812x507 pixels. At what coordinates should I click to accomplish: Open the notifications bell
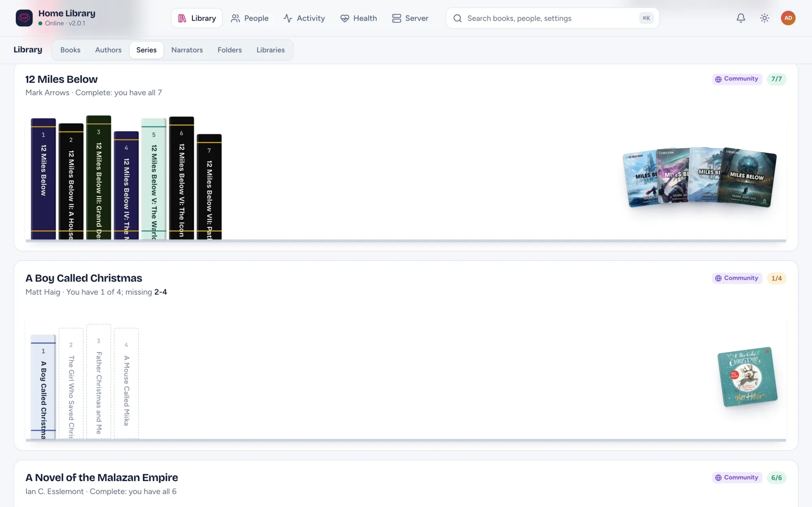click(x=741, y=18)
